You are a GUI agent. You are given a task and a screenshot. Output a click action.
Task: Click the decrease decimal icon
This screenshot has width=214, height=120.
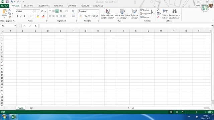[x=97, y=16]
